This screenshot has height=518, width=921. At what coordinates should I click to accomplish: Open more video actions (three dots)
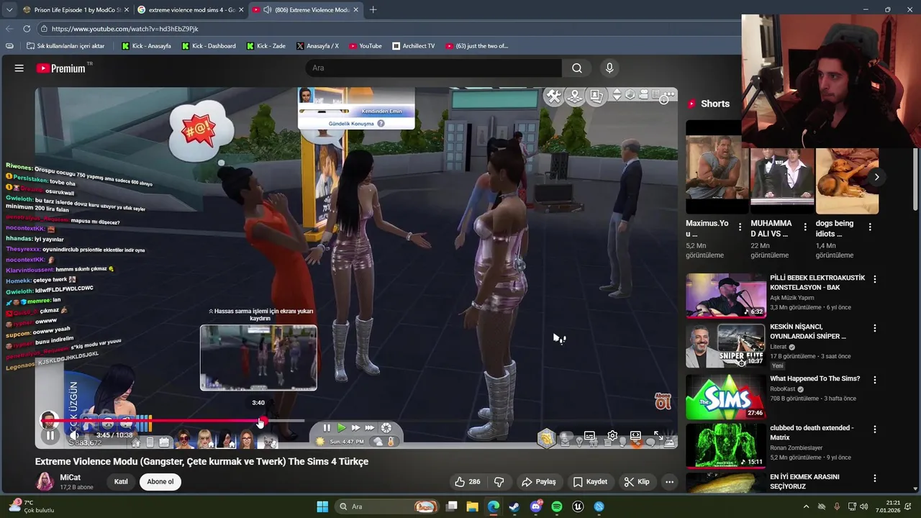[669, 482]
